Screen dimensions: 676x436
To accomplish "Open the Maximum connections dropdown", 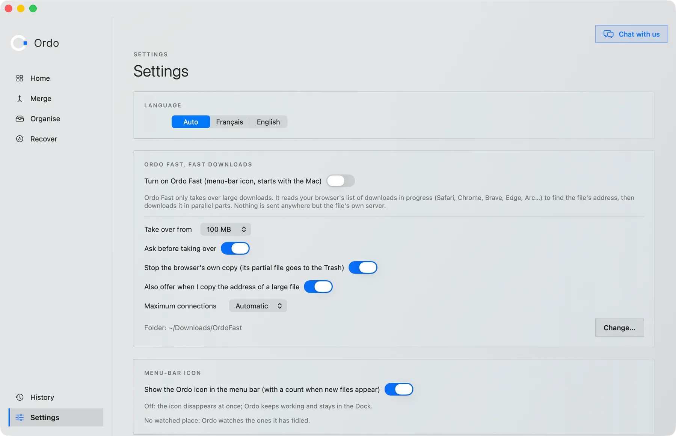I will pyautogui.click(x=258, y=306).
